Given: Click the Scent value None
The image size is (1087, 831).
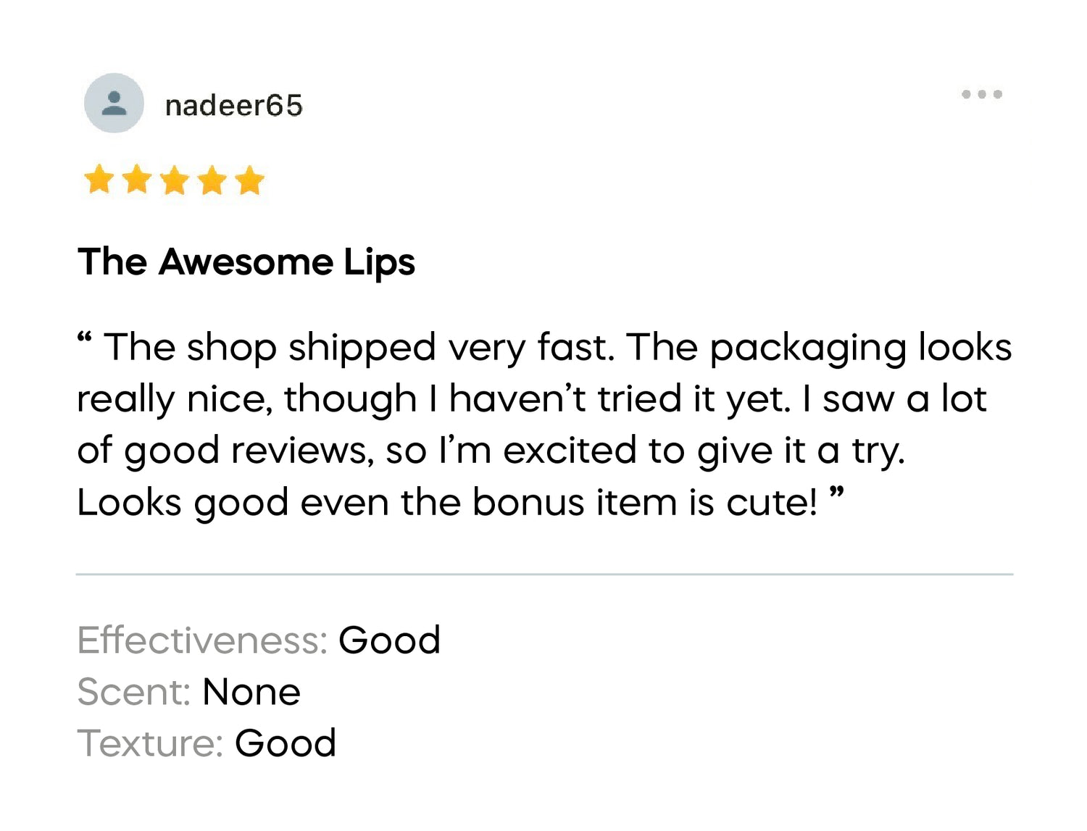Looking at the screenshot, I should tap(251, 692).
